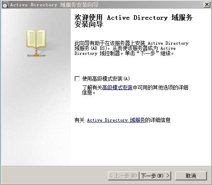Close the wizard with the X button
This screenshot has height=185, width=212.
[x=207, y=5]
